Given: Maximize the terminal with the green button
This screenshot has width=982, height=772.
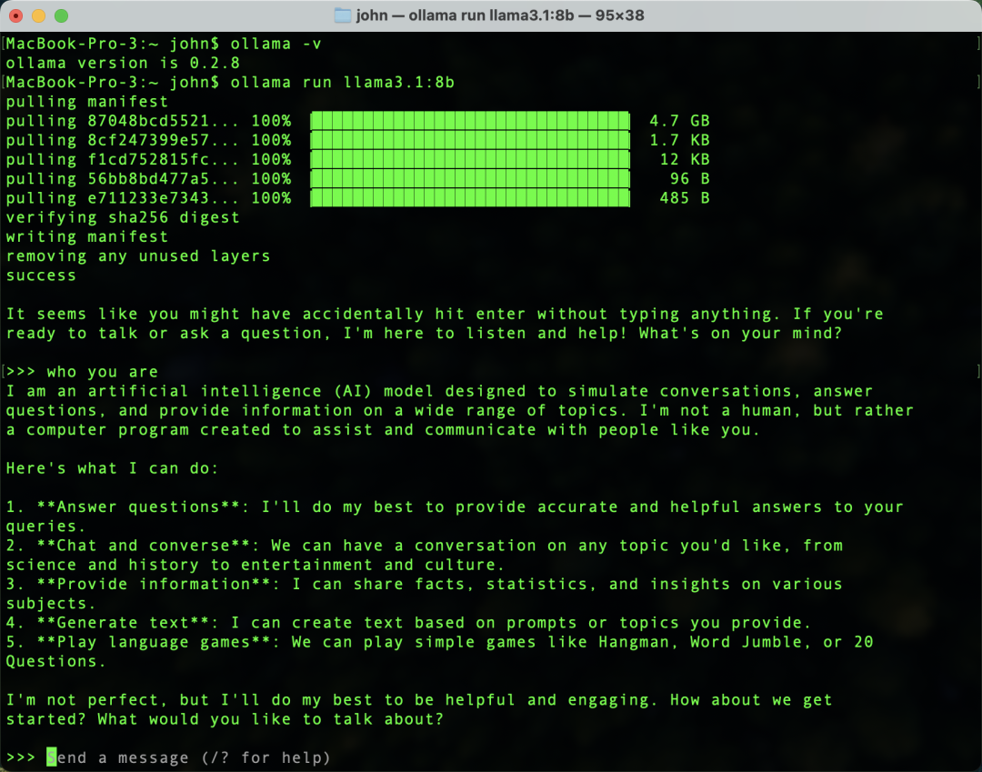Looking at the screenshot, I should coord(62,15).
